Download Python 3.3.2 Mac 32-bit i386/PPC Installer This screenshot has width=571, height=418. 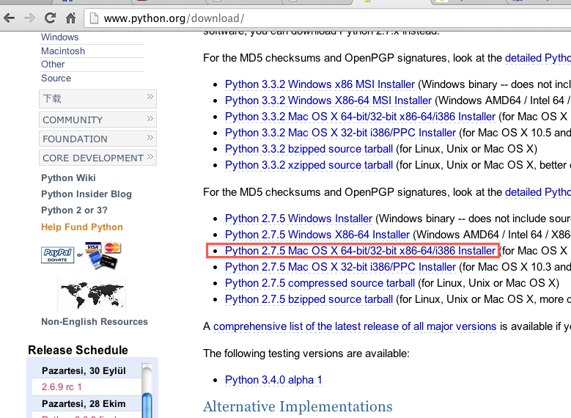pyautogui.click(x=340, y=133)
